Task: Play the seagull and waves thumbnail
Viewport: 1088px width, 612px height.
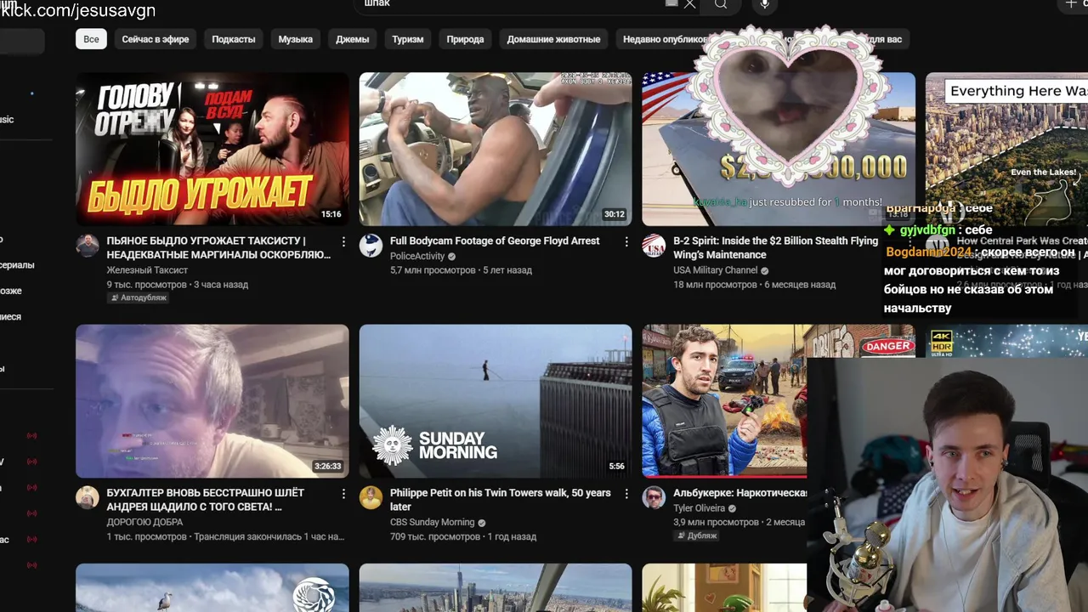Action: [212, 587]
